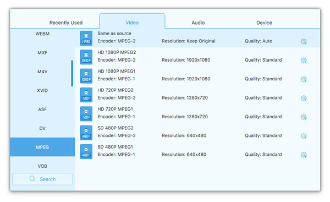Click the search magnifier icon
This screenshot has width=330, height=202.
click(x=32, y=179)
